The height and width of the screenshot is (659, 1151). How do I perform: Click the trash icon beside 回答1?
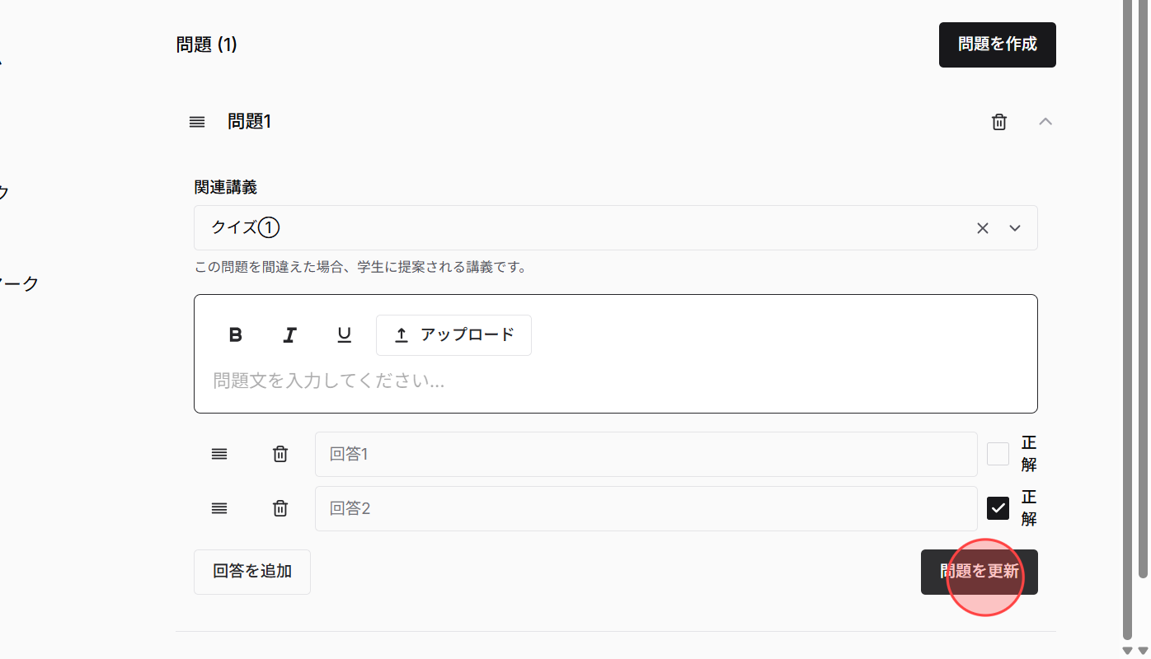(280, 454)
